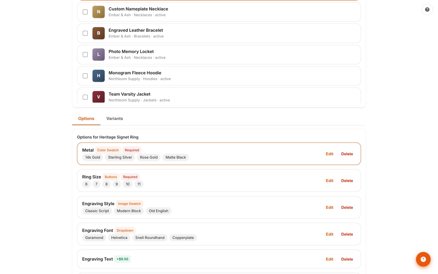Check the Engraved Leather Bracelet checkbox
This screenshot has height=274, width=438.
[x=85, y=33]
